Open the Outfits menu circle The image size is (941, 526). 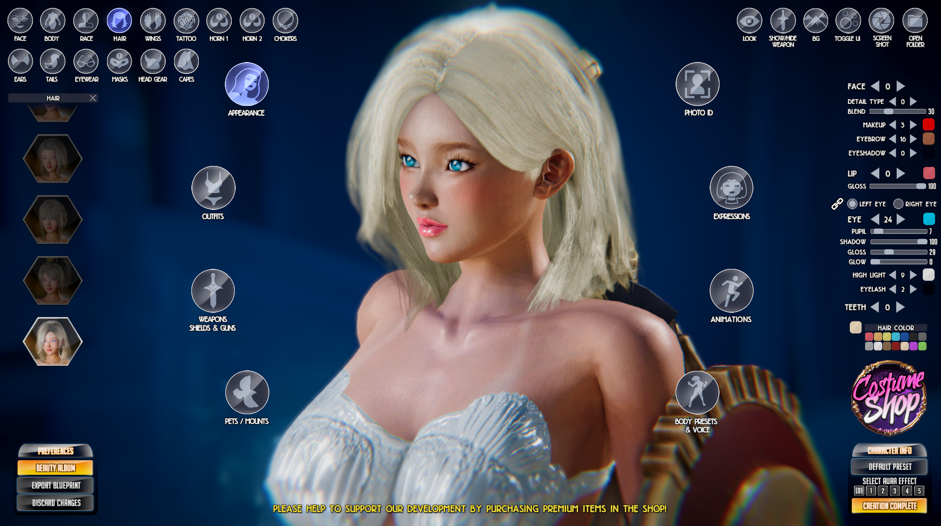click(213, 188)
